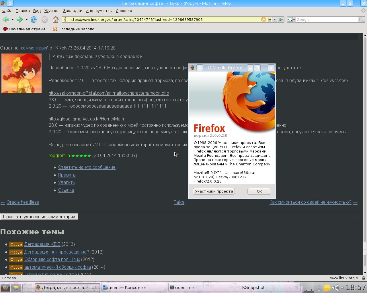Viewport: 367px width, 293px height.
Task: Open the Вид menu
Action: coord(37,11)
